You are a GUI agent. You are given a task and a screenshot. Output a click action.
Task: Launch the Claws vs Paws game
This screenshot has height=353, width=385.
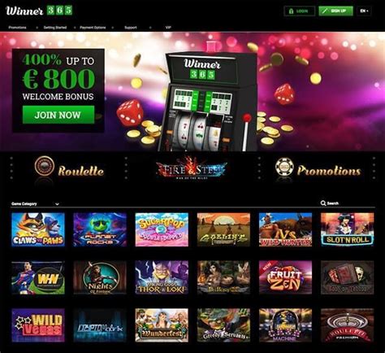[x=38, y=229]
